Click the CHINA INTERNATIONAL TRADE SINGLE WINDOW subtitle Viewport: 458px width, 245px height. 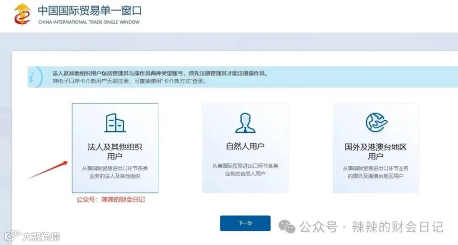coord(89,22)
